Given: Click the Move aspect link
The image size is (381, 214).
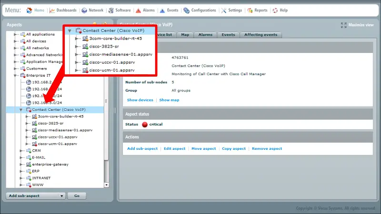Looking at the screenshot, I should 204,148.
